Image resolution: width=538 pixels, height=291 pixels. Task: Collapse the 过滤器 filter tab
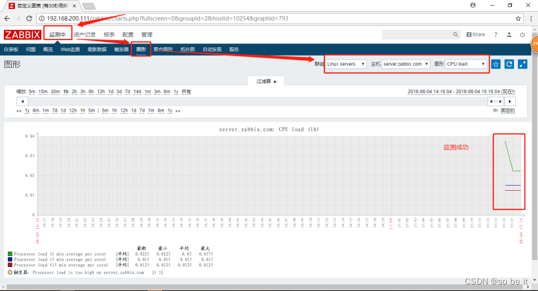pos(267,81)
